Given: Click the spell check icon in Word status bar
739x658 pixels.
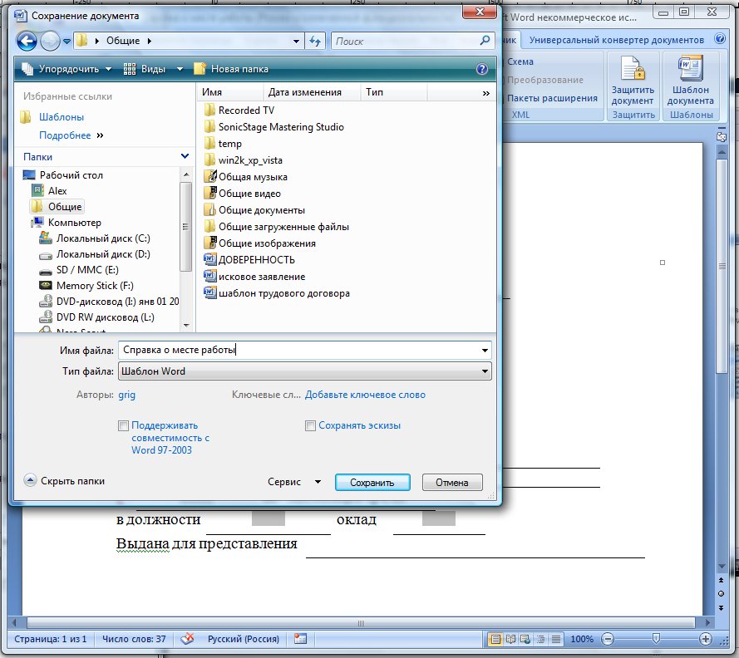Looking at the screenshot, I should [x=187, y=639].
